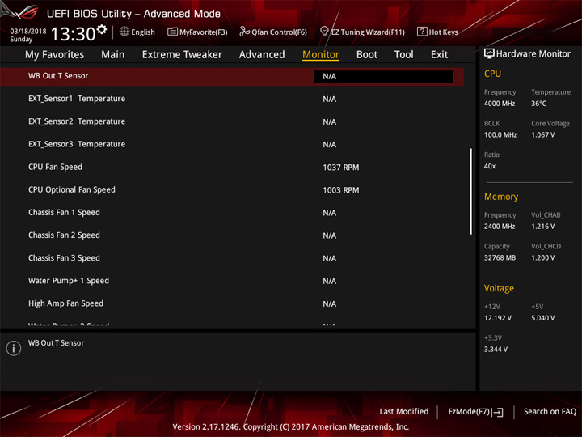Select the Chassis Fan 2 Speed row
This screenshot has width=582, height=437.
[x=232, y=235]
